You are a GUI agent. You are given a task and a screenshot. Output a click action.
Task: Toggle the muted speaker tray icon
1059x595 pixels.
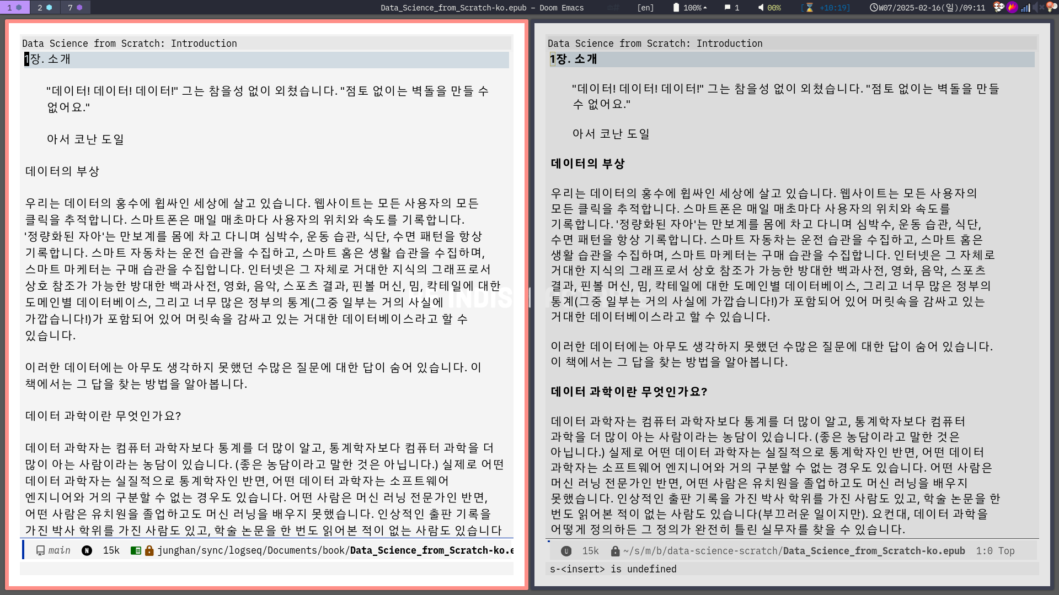pyautogui.click(x=1037, y=7)
